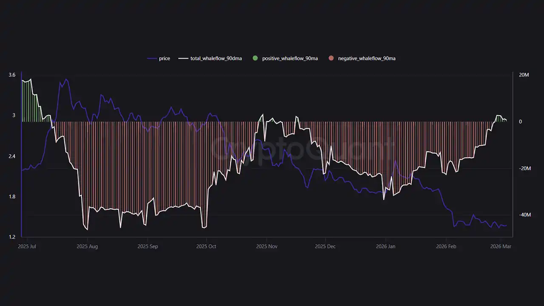The height and width of the screenshot is (306, 544).
Task: Click the 2026 Feb date label
Action: (x=446, y=246)
